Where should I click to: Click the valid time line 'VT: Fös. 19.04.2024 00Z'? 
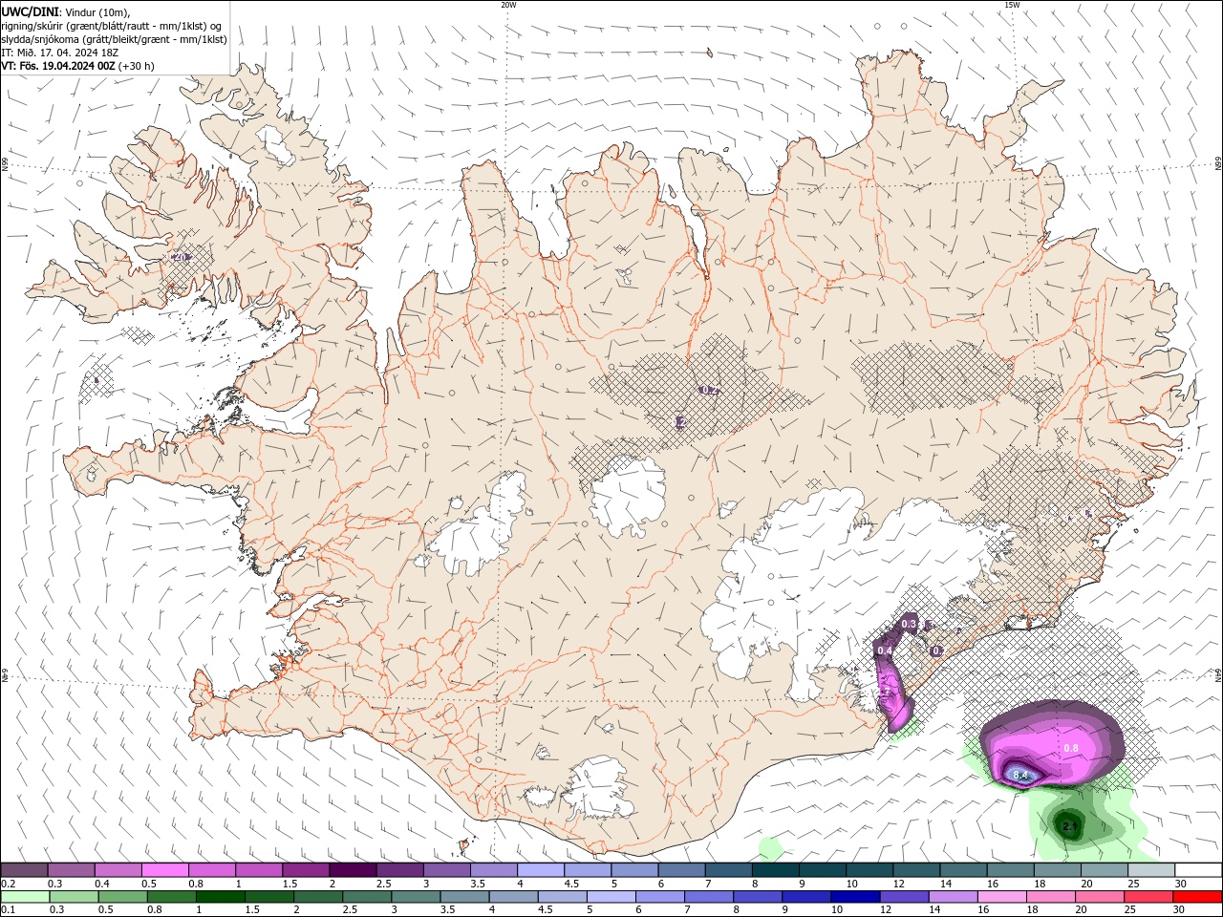tap(58, 66)
